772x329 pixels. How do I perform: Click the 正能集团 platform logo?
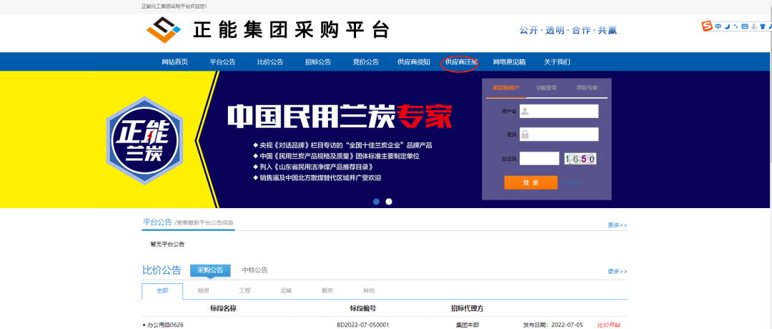[164, 30]
